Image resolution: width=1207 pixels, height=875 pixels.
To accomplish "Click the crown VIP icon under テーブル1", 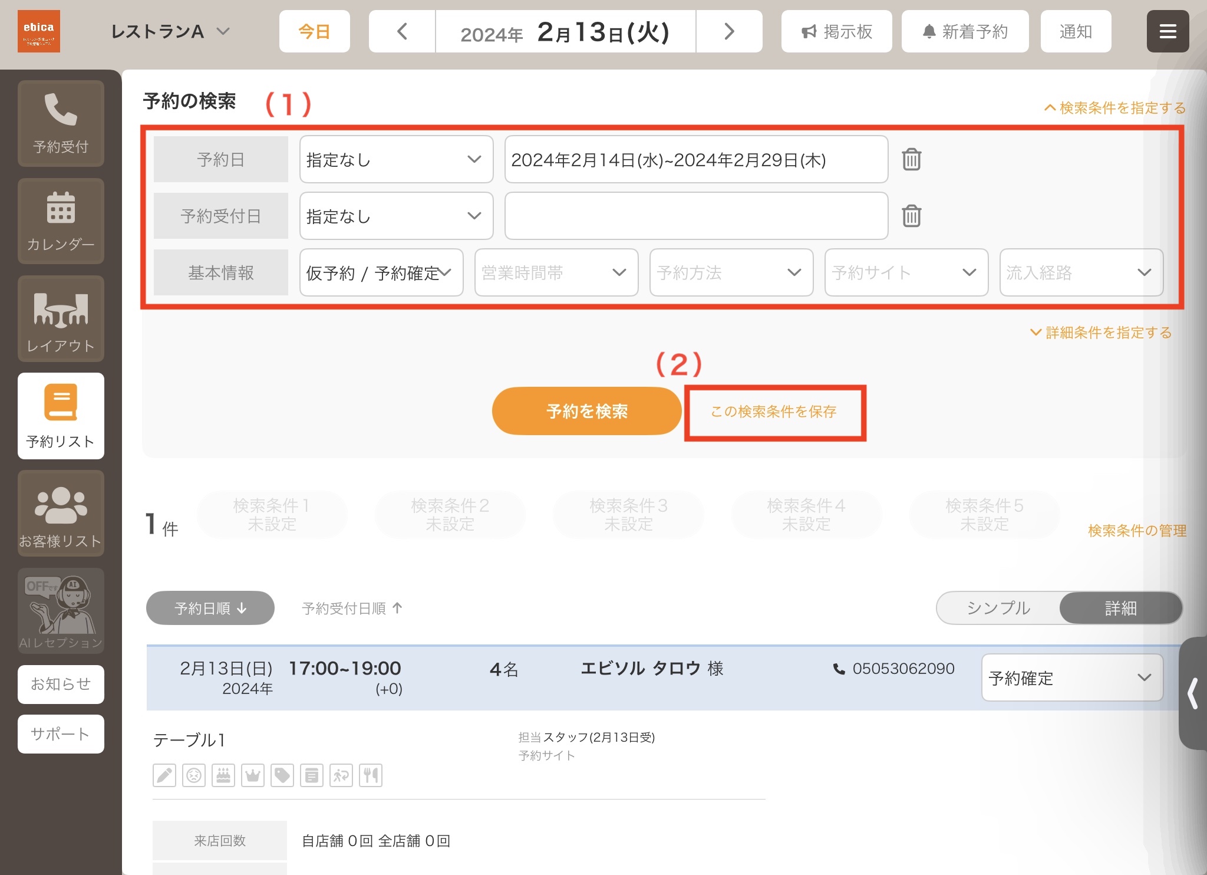I will [253, 775].
